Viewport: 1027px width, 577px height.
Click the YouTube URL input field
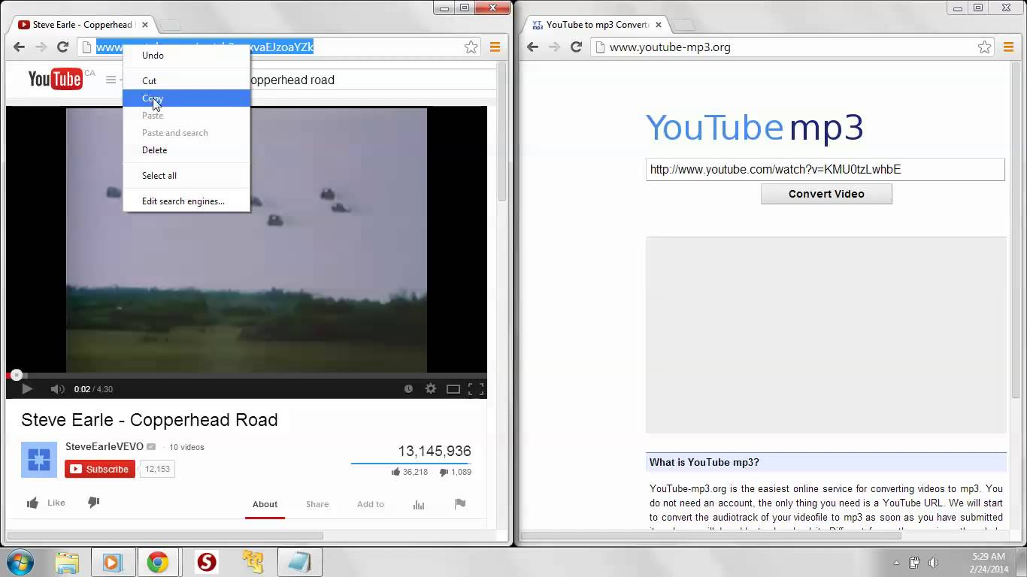click(826, 169)
